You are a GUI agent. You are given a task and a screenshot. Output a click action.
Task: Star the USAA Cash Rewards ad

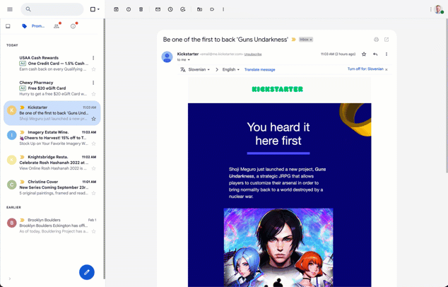[x=93, y=69]
